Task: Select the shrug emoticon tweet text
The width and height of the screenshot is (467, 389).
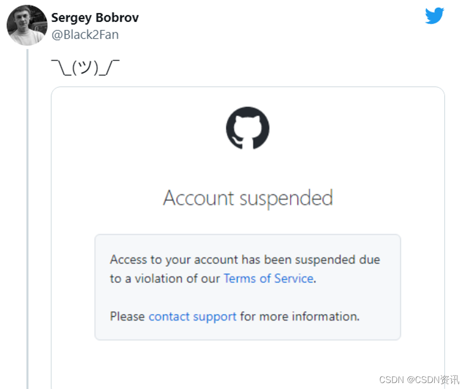Action: click(x=85, y=67)
